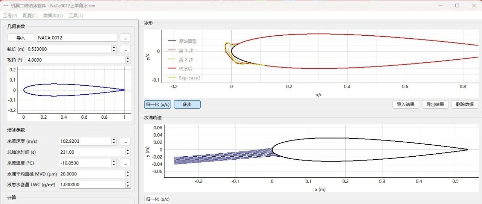Click the 冰形 panel title

click(148, 23)
